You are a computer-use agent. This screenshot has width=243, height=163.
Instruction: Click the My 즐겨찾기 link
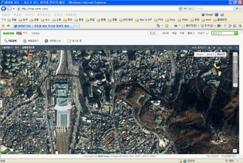[199, 48]
